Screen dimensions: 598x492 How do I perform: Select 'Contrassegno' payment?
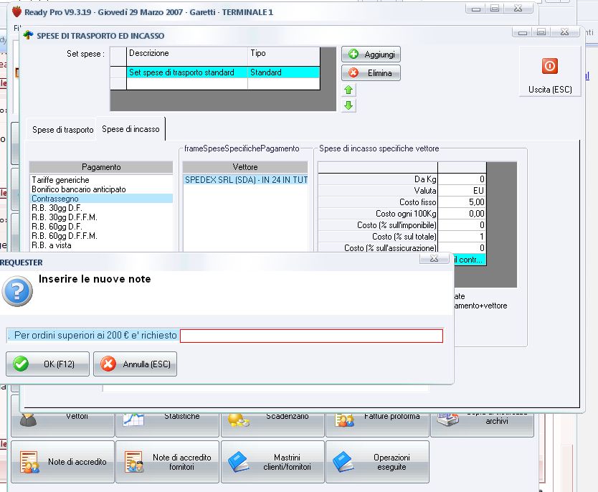click(x=101, y=199)
